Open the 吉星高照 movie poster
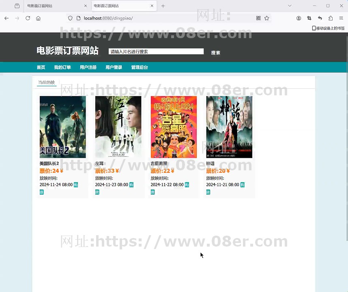The image size is (348, 292). coord(174,127)
